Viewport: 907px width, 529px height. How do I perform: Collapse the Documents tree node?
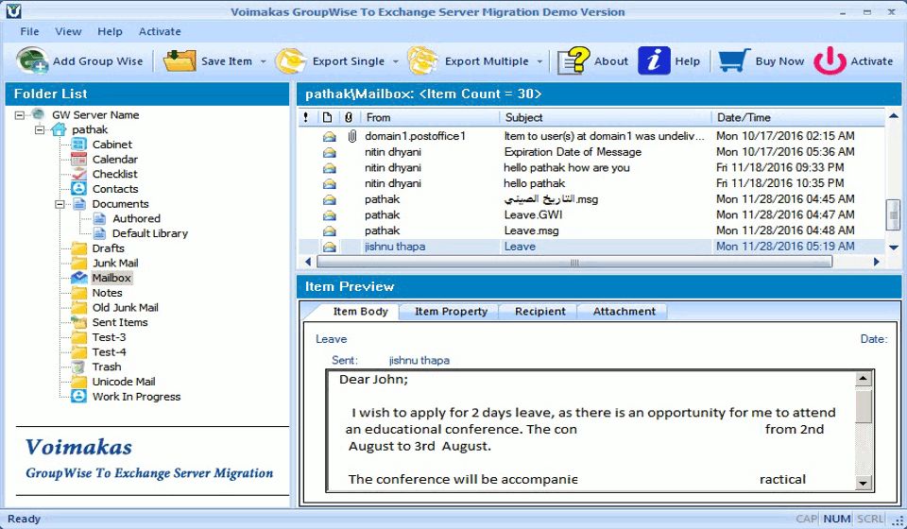tap(60, 204)
